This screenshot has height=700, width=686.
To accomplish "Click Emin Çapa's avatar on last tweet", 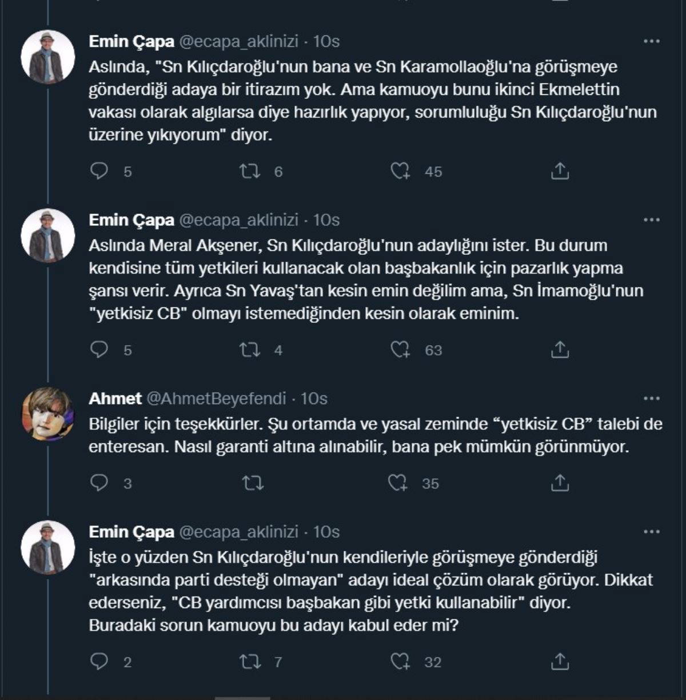I will click(48, 547).
